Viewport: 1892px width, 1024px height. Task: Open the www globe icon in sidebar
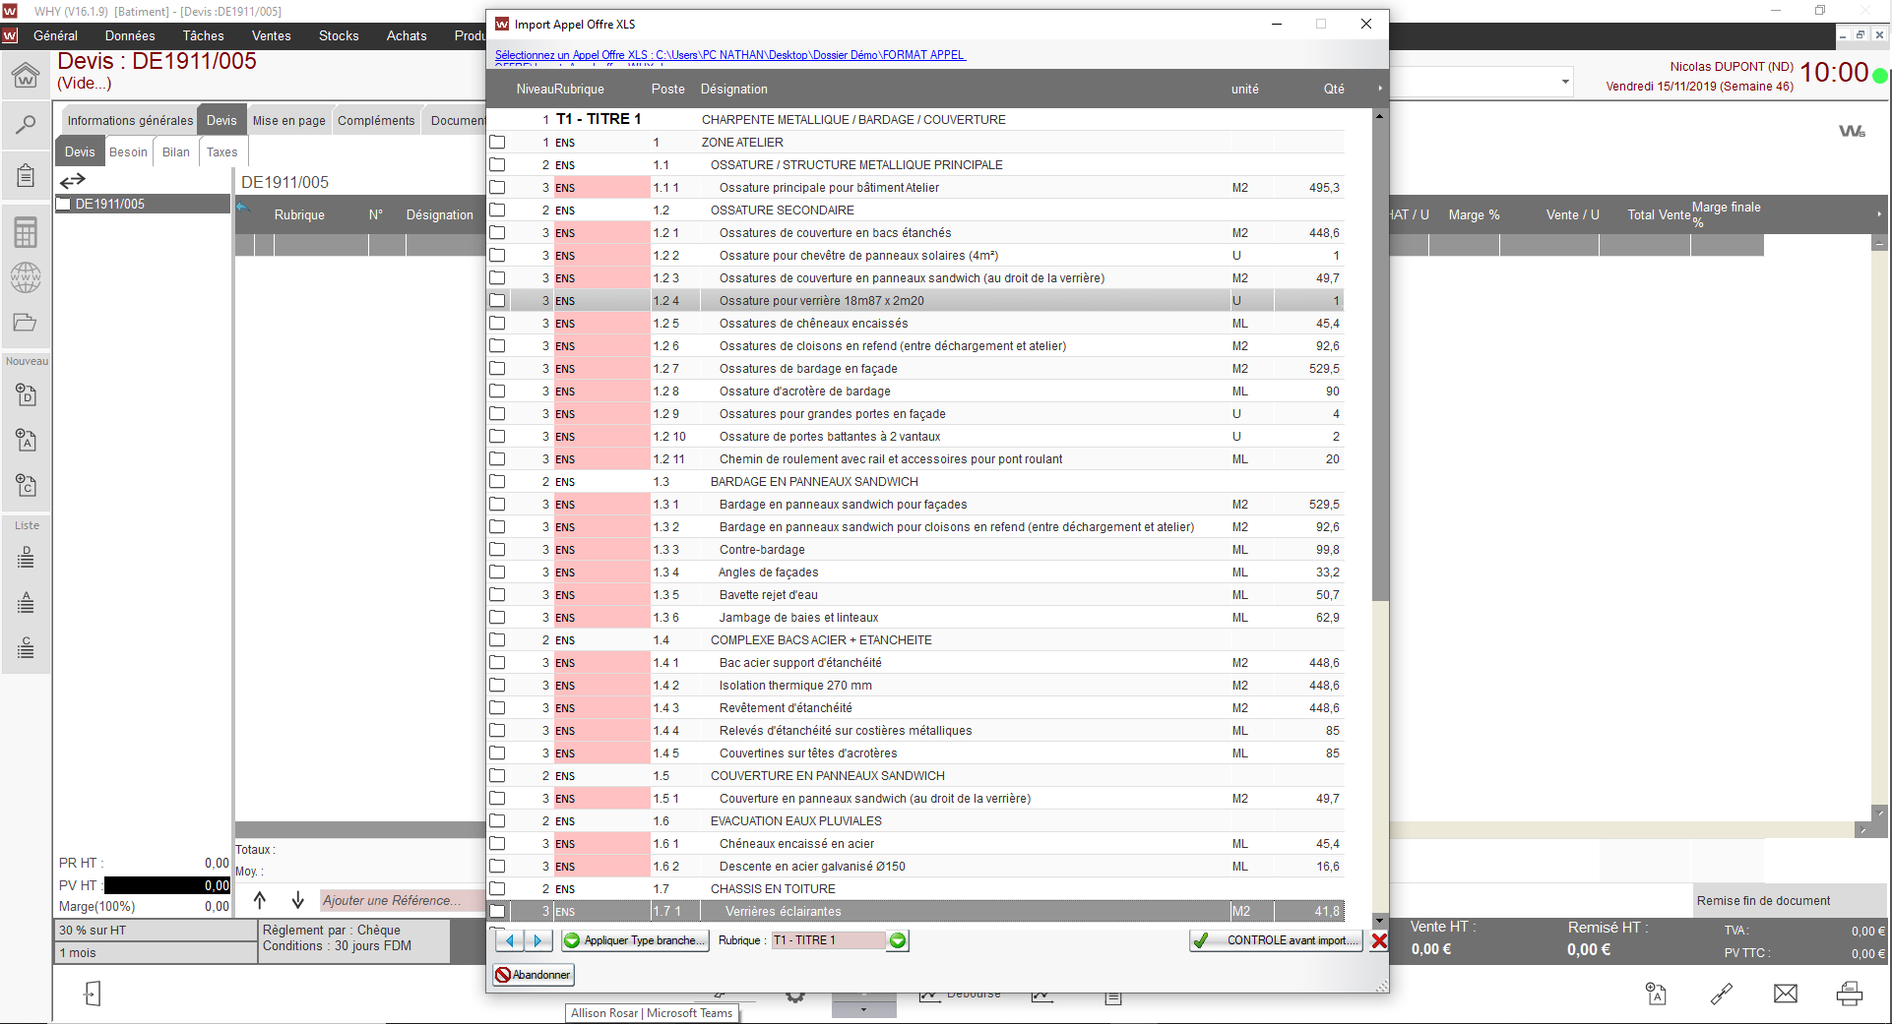coord(26,278)
